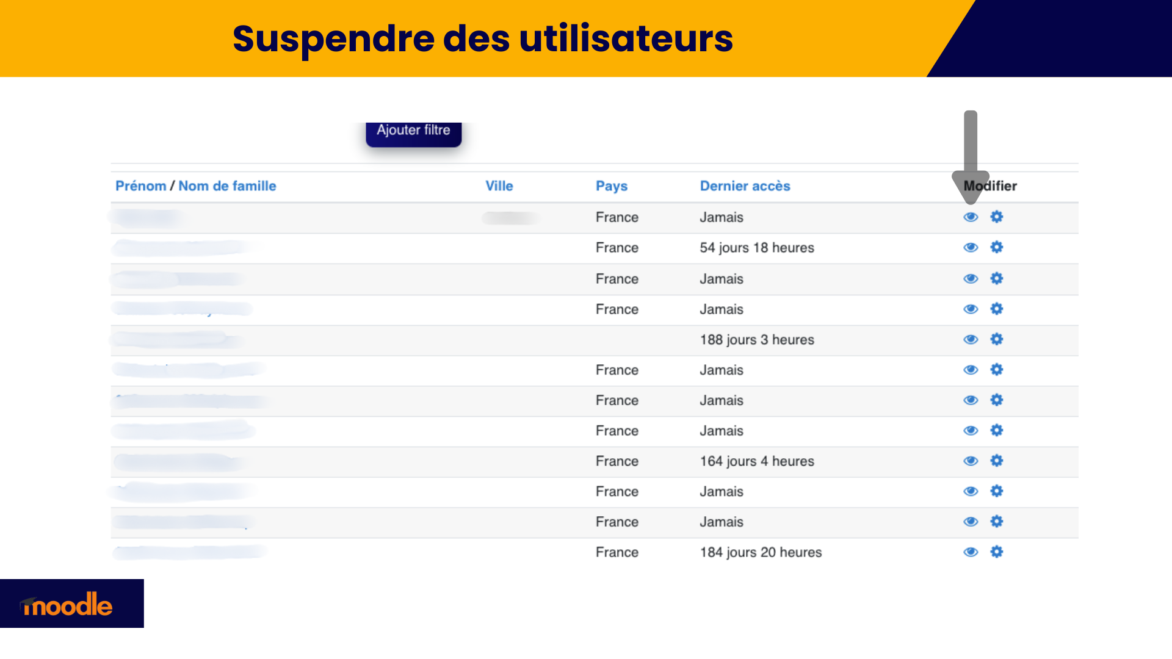Screen dimensions: 1172x659
Task: Click the gear icon in the first user row
Action: click(997, 217)
